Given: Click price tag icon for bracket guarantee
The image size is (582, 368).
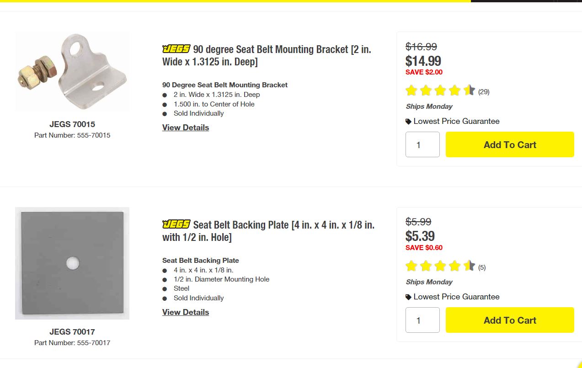Looking at the screenshot, I should tap(409, 122).
